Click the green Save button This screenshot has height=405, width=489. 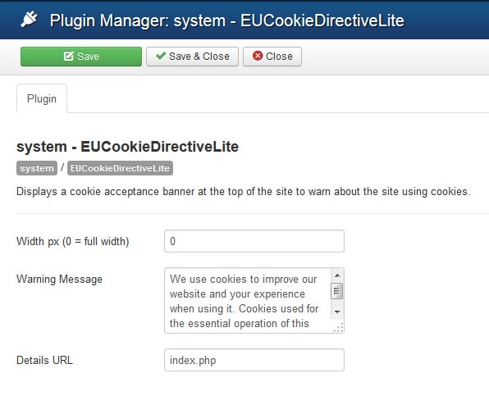(x=81, y=57)
